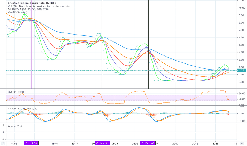The height and width of the screenshot is (146, 247).
Task: Click the auto-scale A button at bottom right
Action: coord(242,143)
